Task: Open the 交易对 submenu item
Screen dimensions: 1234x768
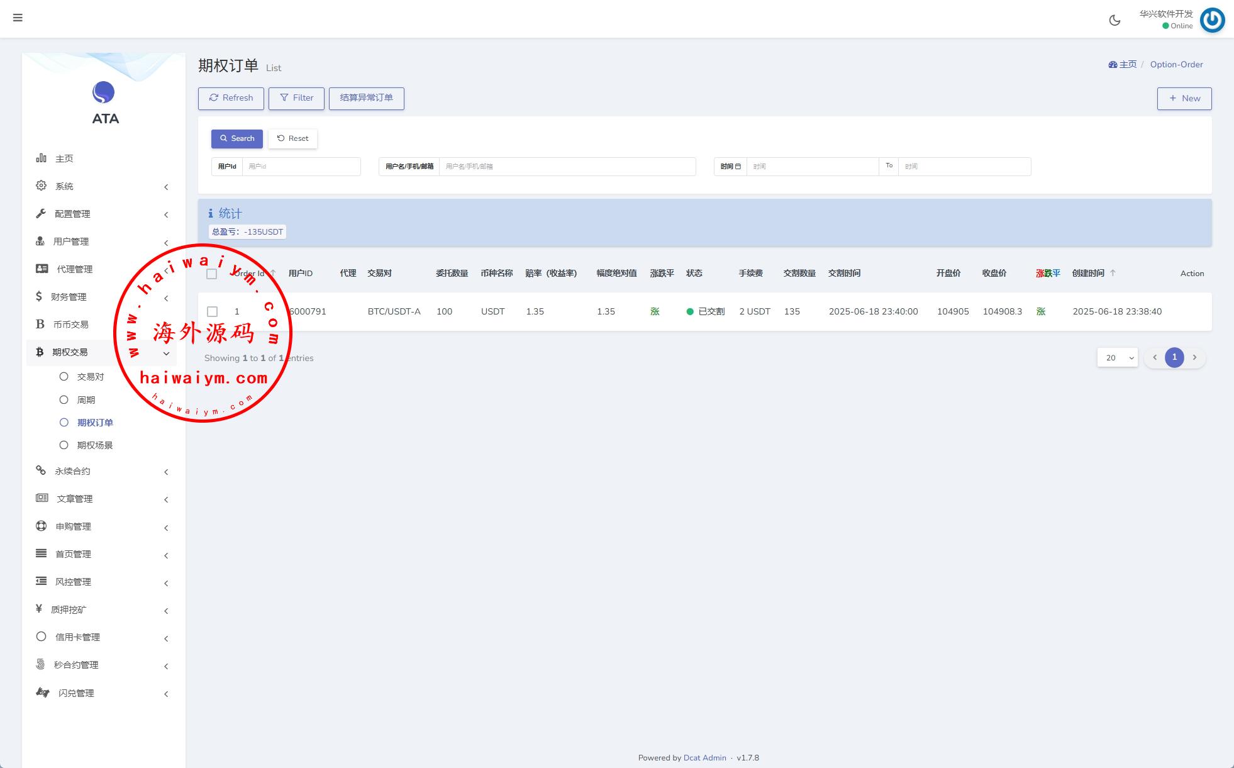Action: (x=90, y=377)
